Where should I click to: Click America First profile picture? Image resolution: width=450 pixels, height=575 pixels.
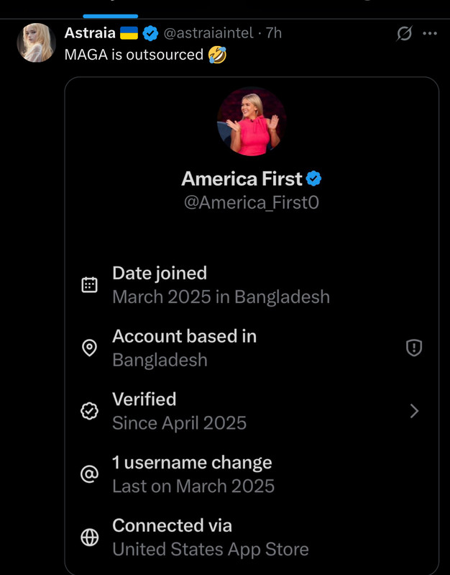coord(252,122)
